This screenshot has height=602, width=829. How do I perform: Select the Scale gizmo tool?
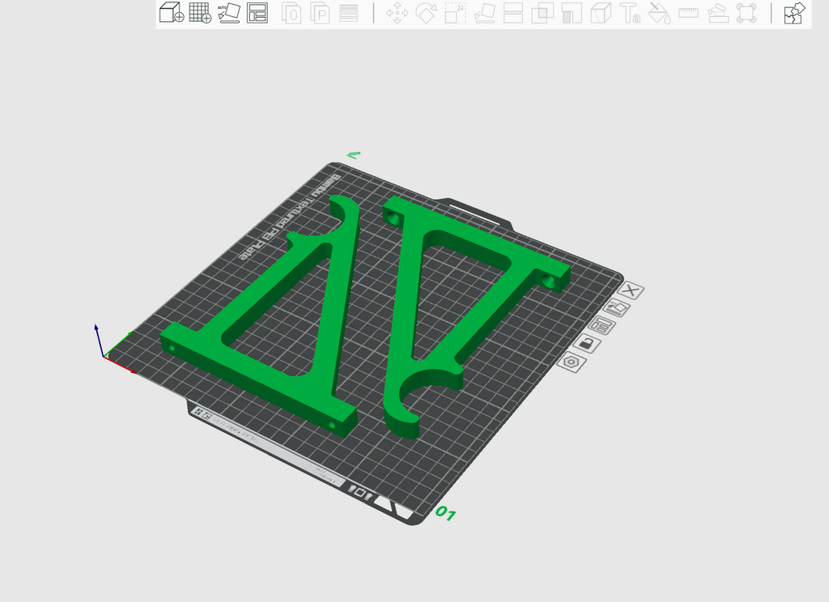click(455, 13)
